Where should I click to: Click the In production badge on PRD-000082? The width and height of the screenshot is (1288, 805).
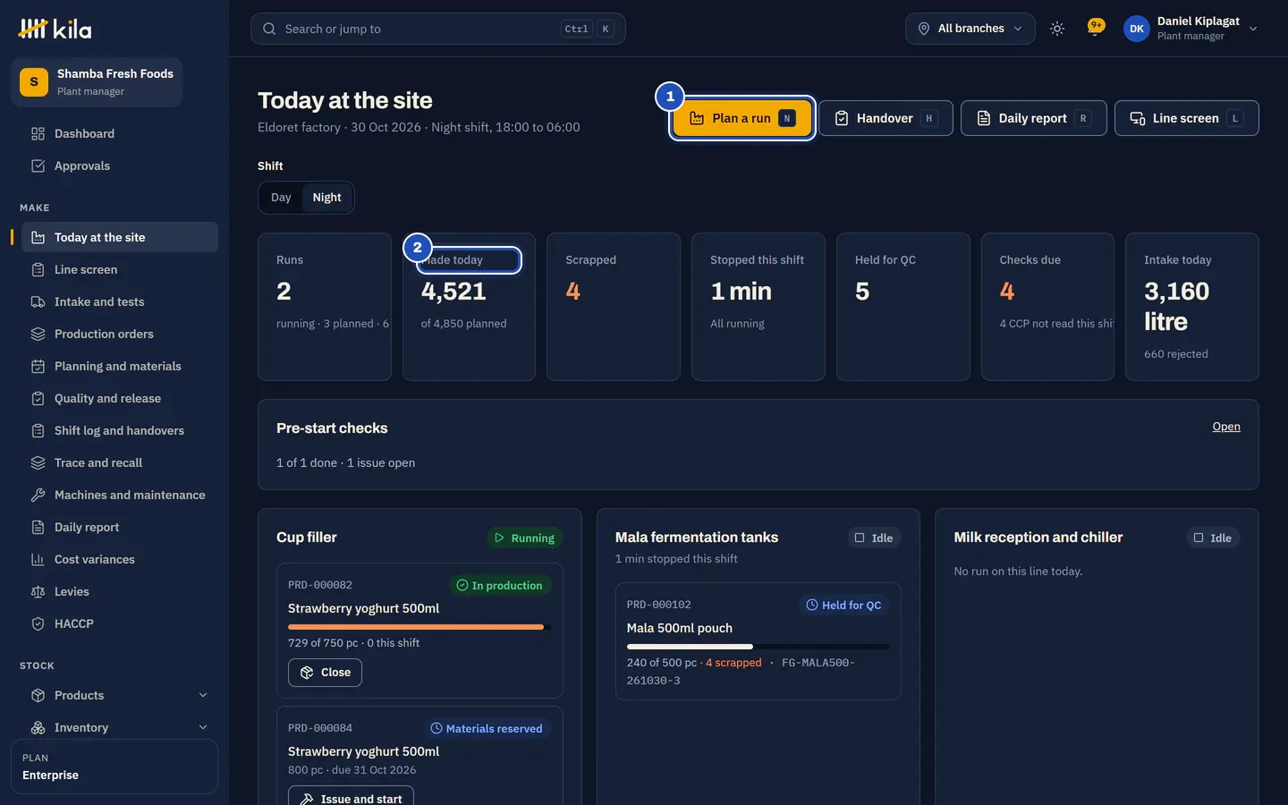coord(499,586)
